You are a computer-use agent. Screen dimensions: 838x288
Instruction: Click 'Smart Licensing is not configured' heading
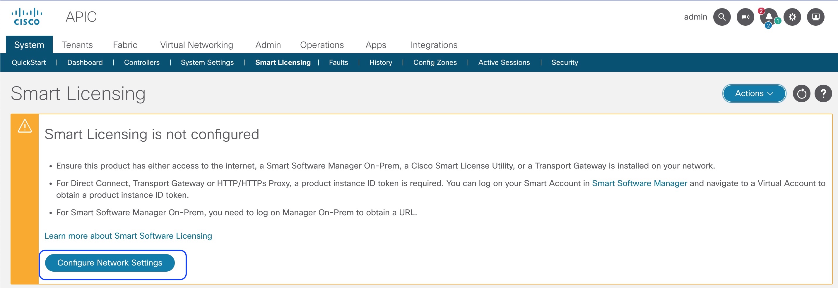point(152,134)
